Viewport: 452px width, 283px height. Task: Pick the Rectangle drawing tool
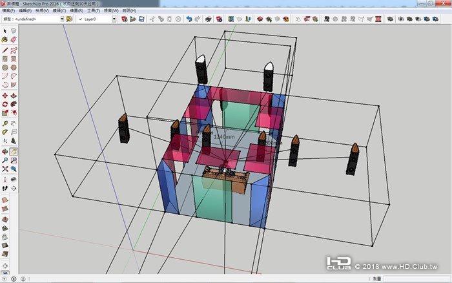tap(5, 59)
